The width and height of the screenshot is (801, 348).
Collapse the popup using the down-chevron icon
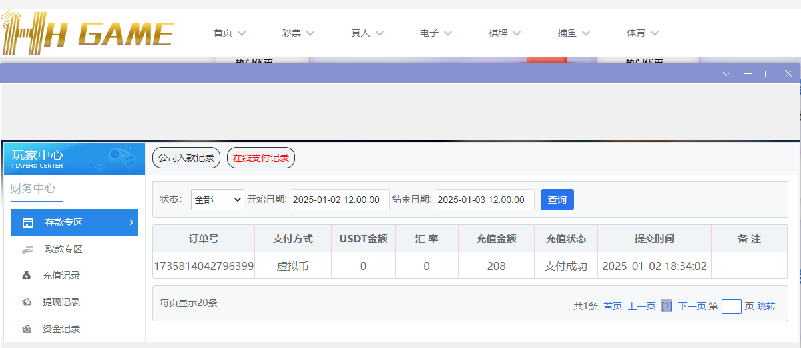click(x=727, y=74)
